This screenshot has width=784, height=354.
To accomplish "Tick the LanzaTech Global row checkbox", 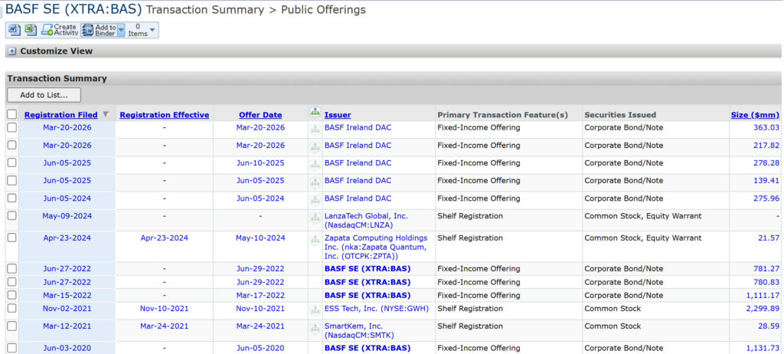I will click(12, 216).
